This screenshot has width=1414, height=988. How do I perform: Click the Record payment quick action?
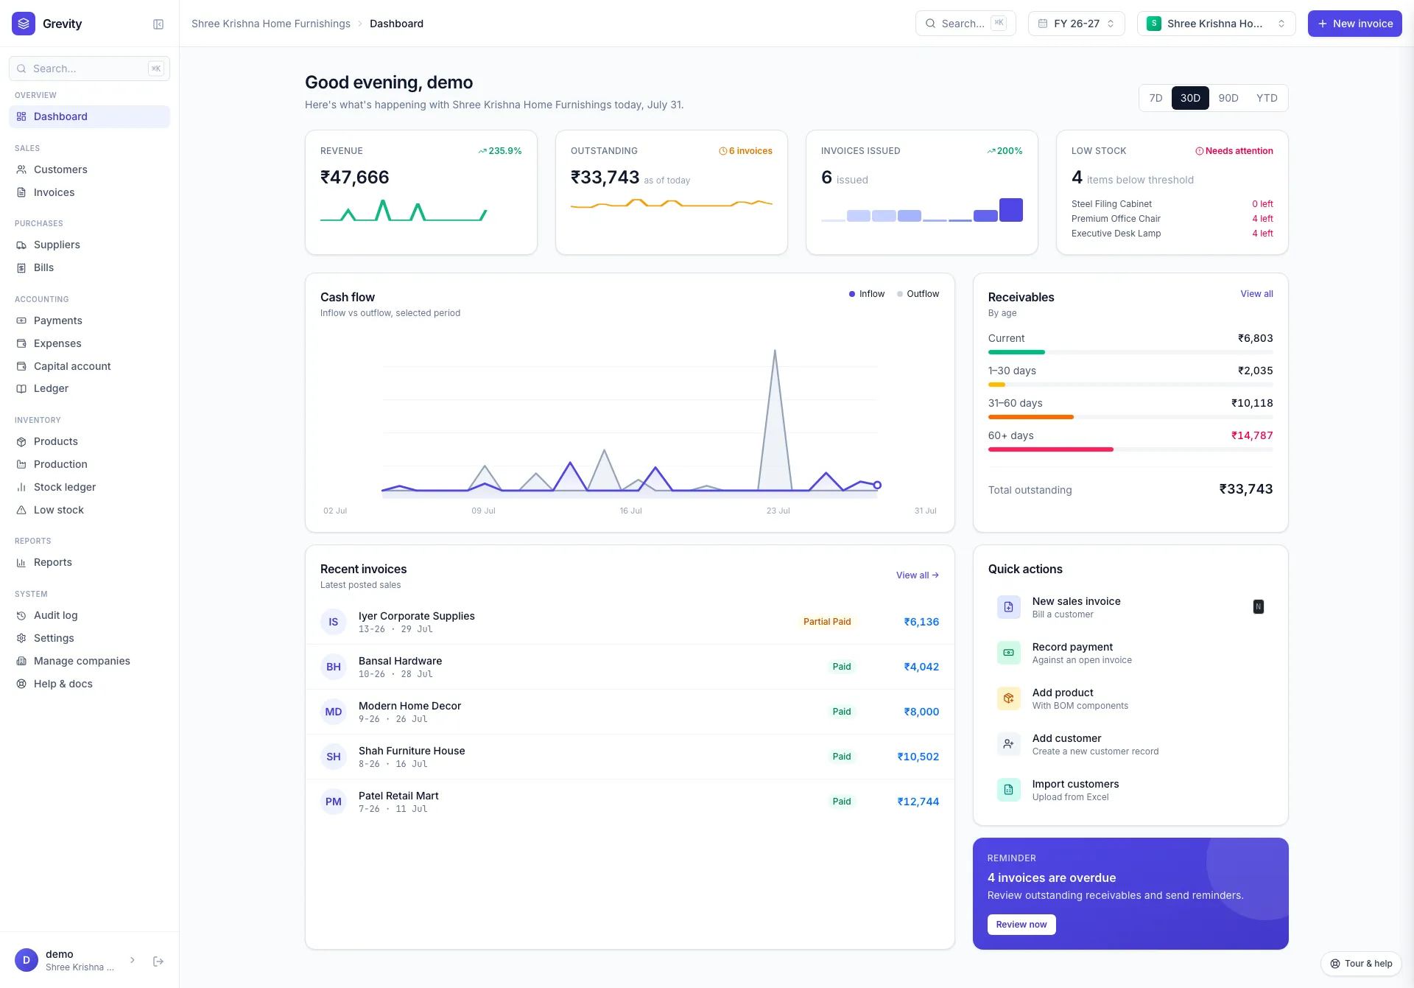(1130, 653)
